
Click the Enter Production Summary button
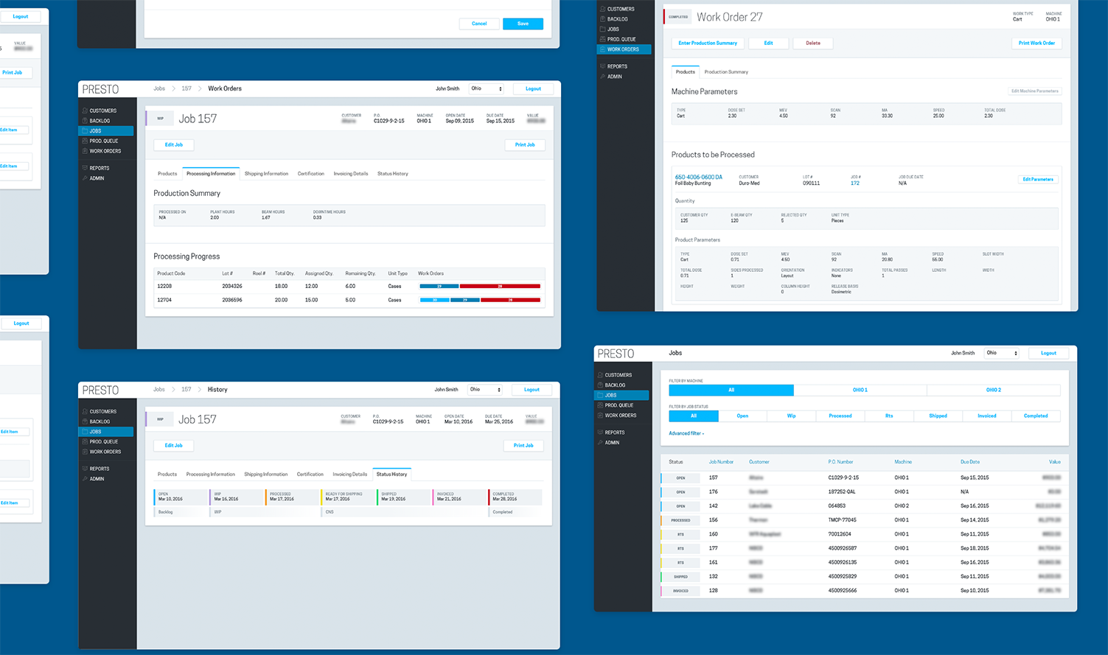(x=708, y=43)
